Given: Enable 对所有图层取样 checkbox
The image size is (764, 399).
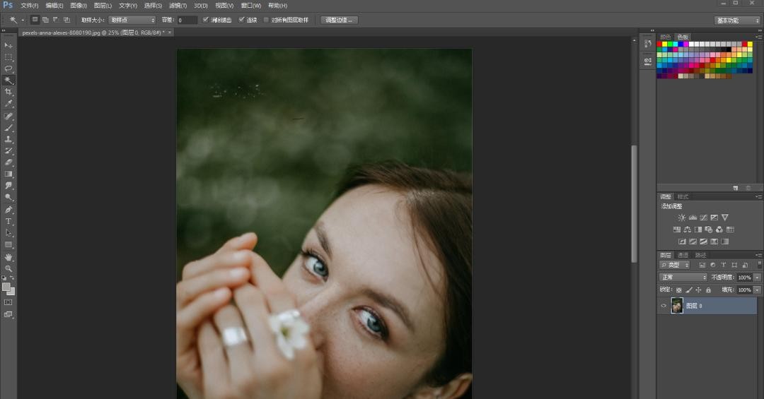Looking at the screenshot, I should pos(266,20).
